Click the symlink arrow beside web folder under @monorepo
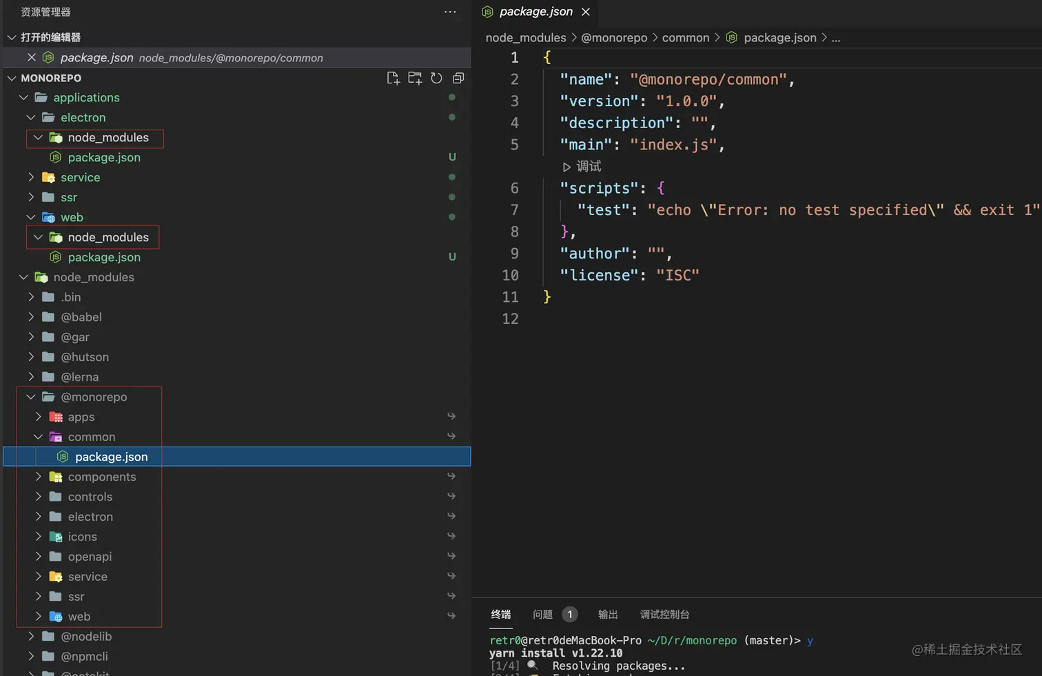Viewport: 1042px width, 676px height. (x=451, y=616)
